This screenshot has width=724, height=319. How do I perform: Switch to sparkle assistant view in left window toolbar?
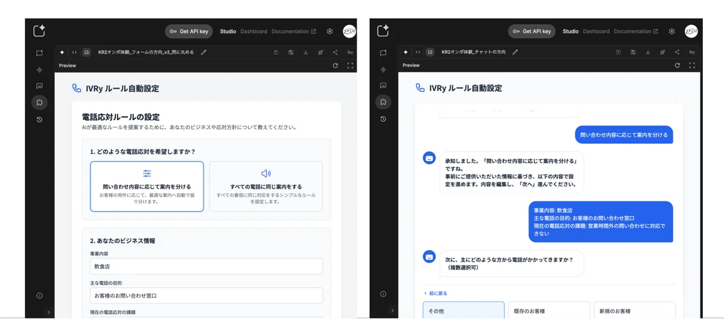62,52
